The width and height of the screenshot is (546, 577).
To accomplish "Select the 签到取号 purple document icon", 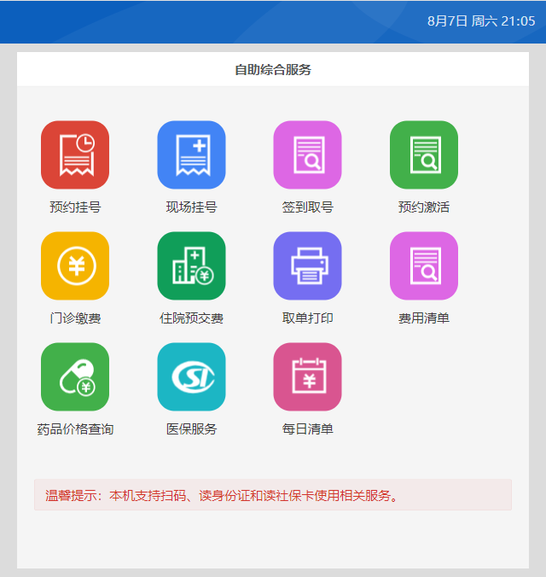I will [307, 154].
